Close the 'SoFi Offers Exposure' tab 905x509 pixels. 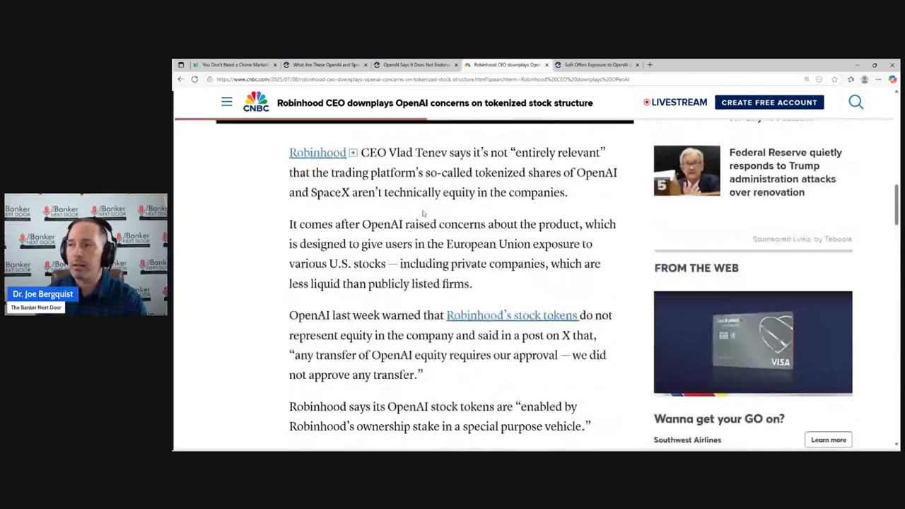[637, 65]
